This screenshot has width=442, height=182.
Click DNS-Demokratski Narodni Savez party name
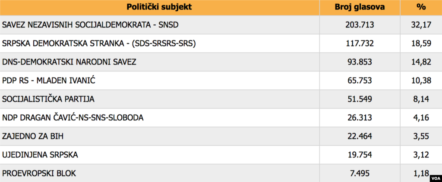69,62
